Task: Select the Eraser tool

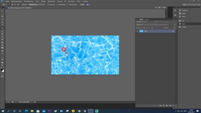Action: click(2, 39)
